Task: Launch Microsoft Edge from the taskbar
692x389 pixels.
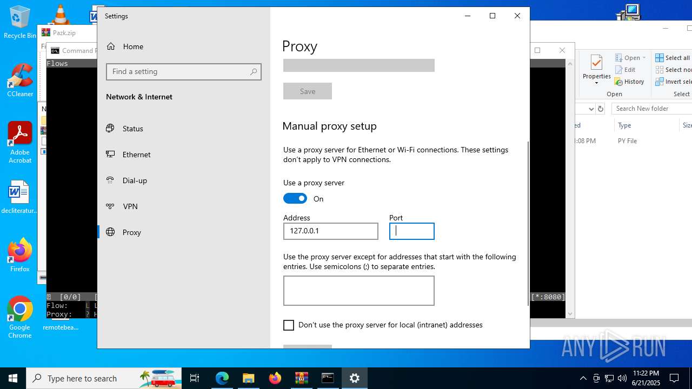Action: [222, 378]
